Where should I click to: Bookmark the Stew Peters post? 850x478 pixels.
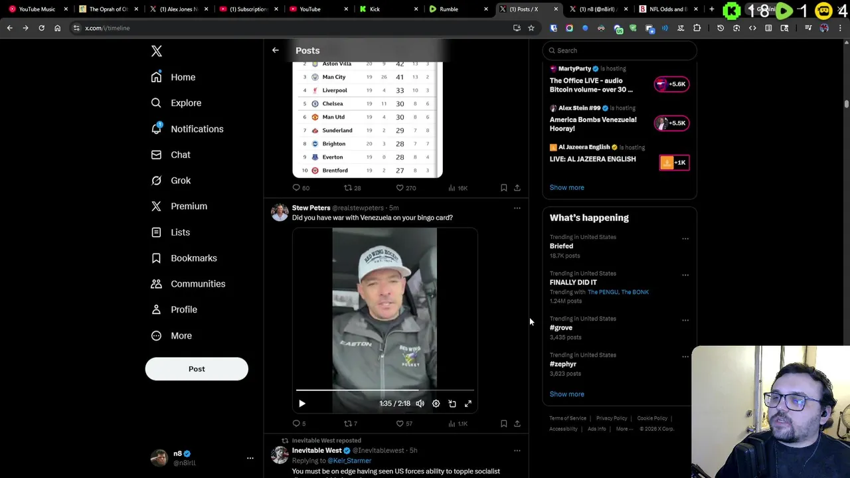pos(503,424)
